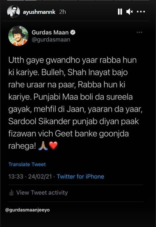Tap the bar chart analytics icon
The height and width of the screenshot is (227, 156).
click(11, 193)
